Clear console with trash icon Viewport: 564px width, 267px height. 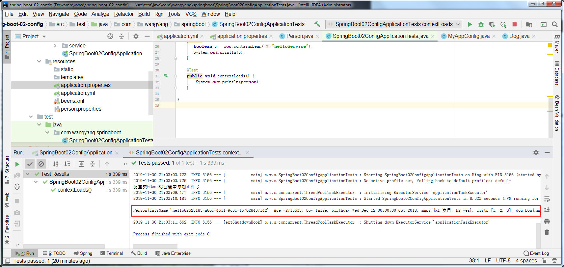click(547, 232)
